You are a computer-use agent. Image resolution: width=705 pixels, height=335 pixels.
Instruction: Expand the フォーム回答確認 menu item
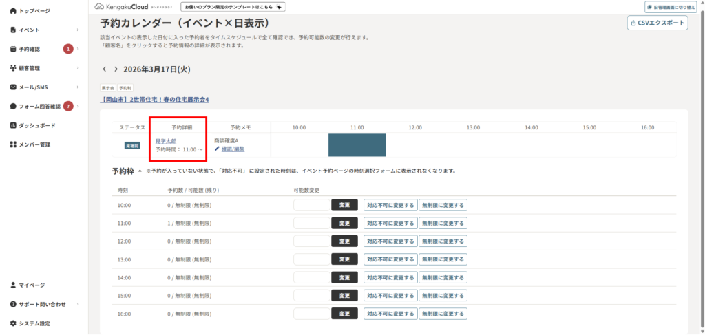point(78,107)
